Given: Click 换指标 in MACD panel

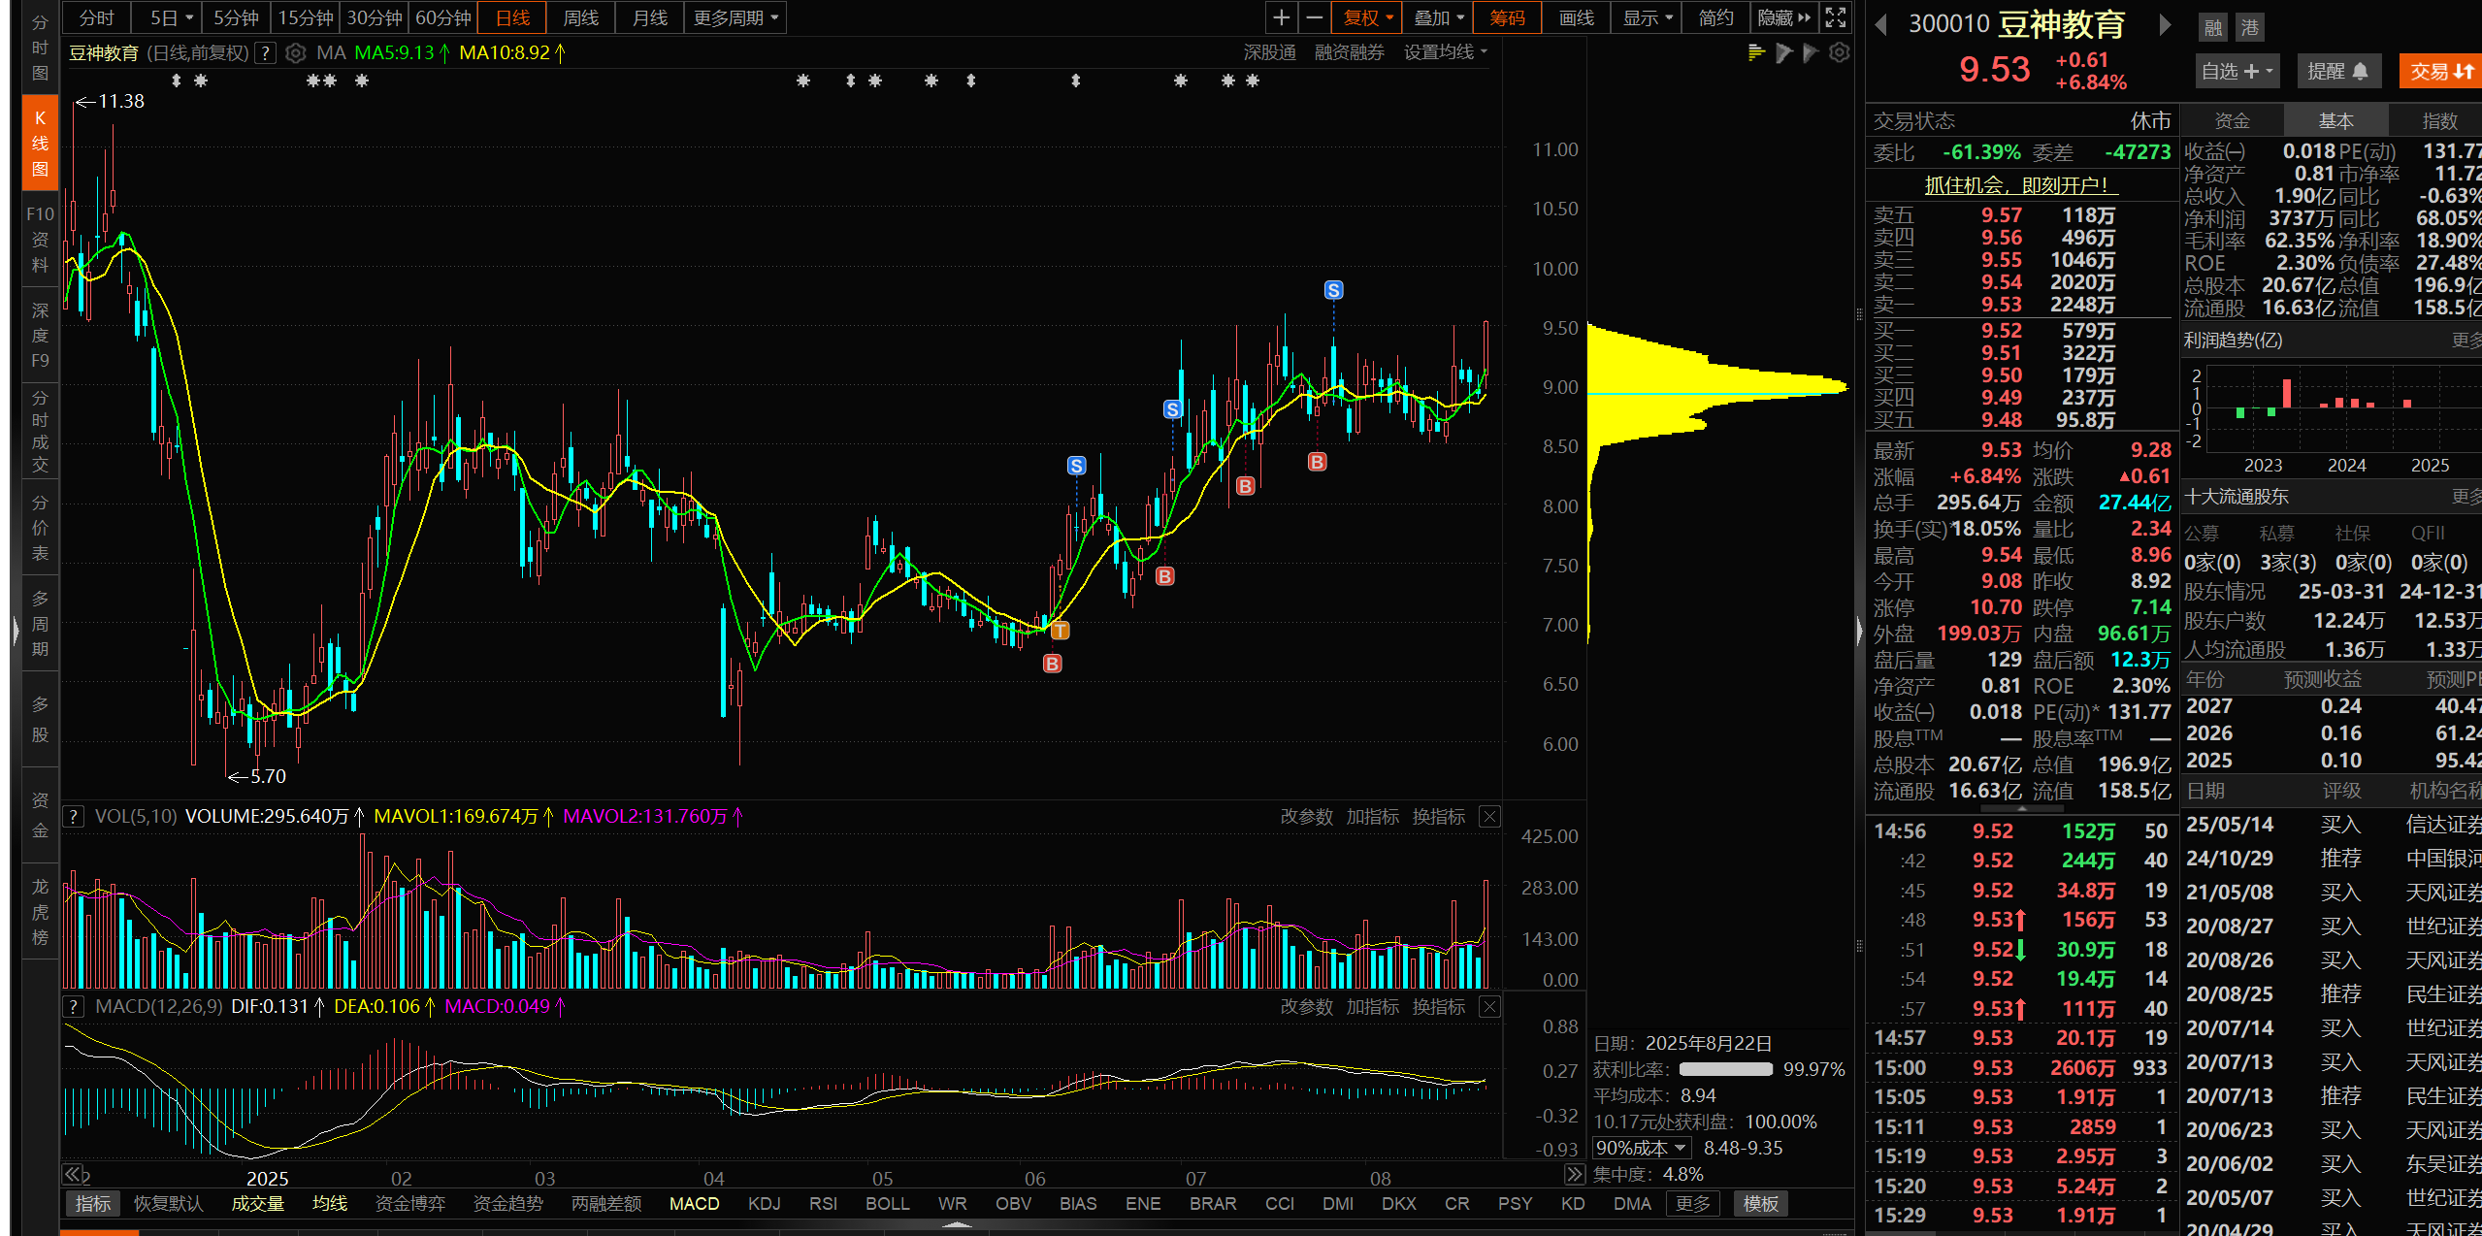Looking at the screenshot, I should pos(1438,1006).
